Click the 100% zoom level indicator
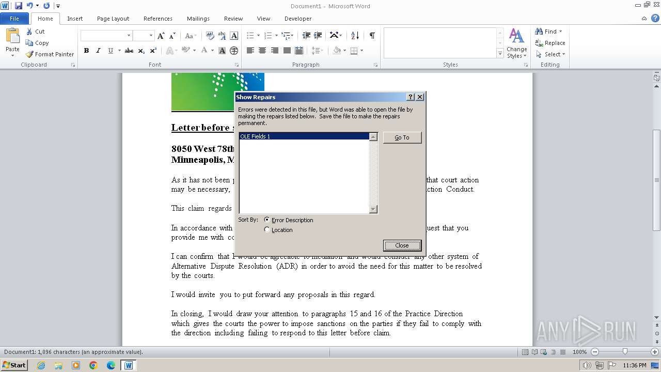The height and width of the screenshot is (372, 661). [579, 352]
